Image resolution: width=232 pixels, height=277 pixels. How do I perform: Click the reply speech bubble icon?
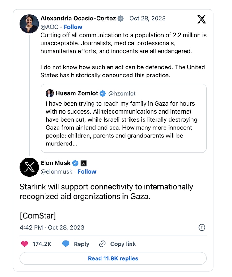(x=66, y=244)
